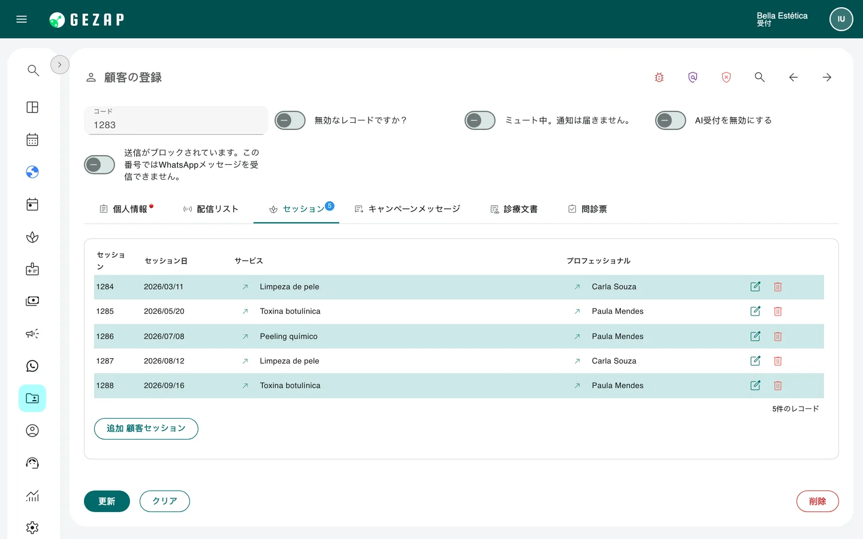Screen dimensions: 863x539
Task: Click the 追加 顧客セッション button
Action: (146, 429)
